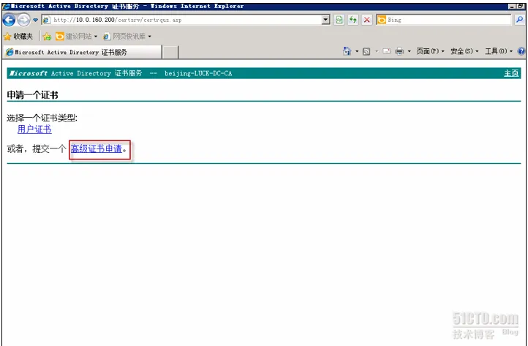Click the Read Mail envelope icon
Screen dimensions: 528x346
pos(387,51)
